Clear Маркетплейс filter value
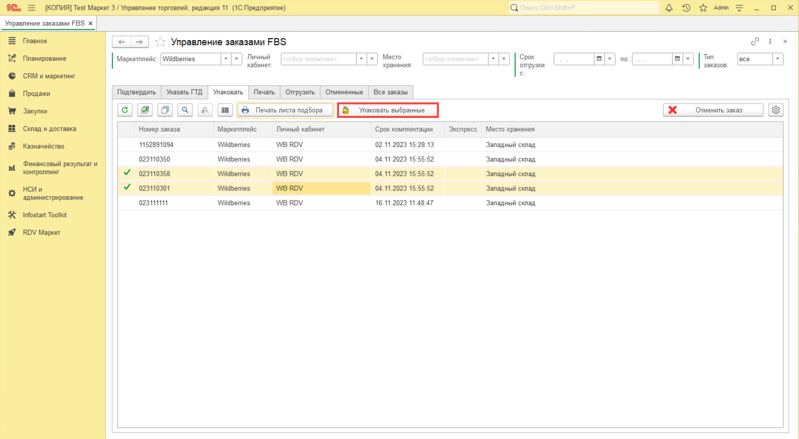The image size is (799, 439). [x=237, y=59]
